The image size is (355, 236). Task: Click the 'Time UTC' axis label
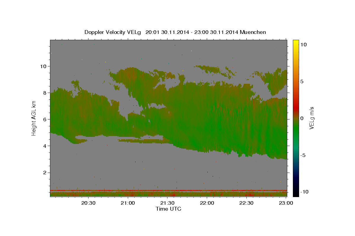[168, 209]
